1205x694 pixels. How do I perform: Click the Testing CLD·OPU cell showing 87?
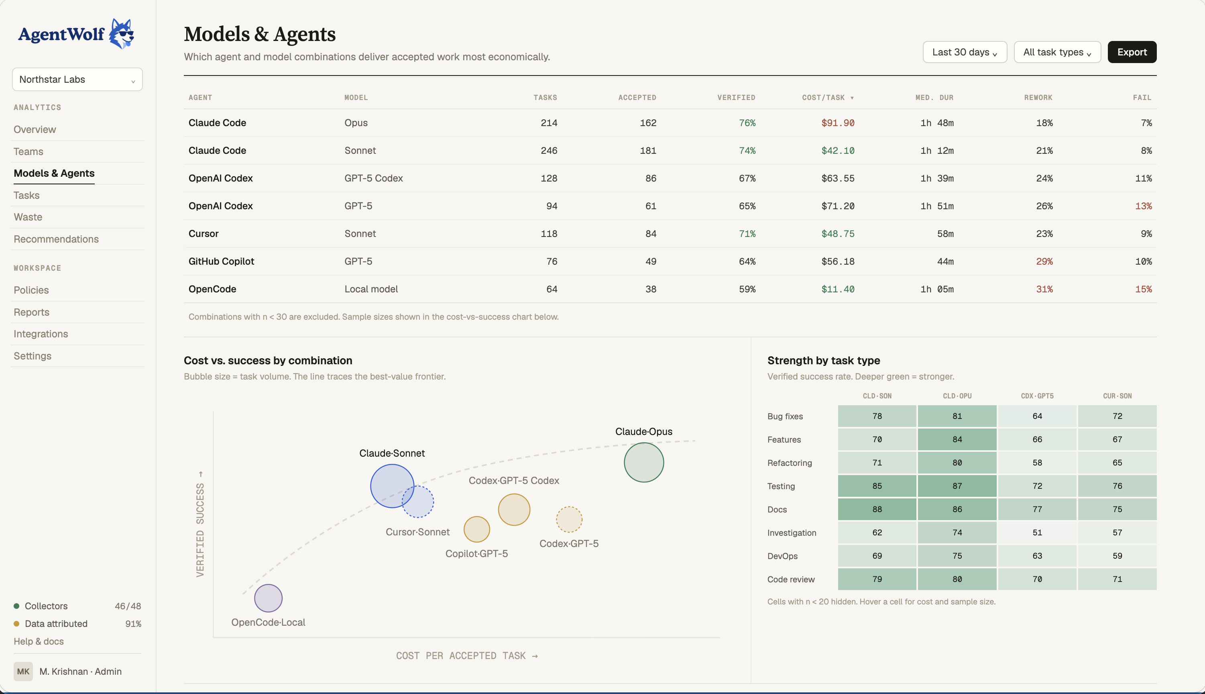coord(957,486)
